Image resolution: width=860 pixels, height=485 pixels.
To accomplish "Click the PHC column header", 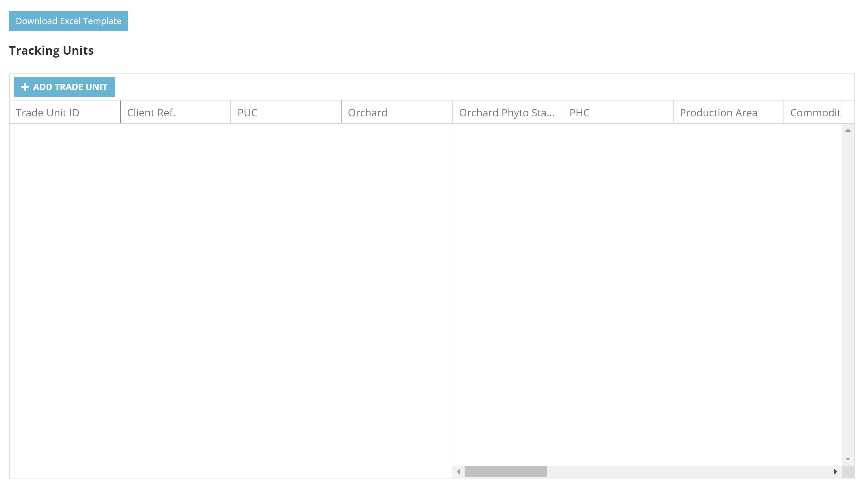I will (x=618, y=113).
